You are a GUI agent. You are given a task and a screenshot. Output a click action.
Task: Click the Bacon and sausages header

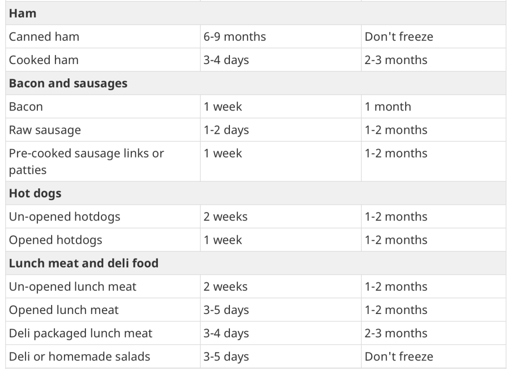pyautogui.click(x=68, y=83)
